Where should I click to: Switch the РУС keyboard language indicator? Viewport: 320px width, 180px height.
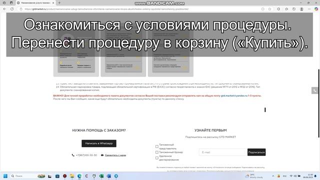[284, 176]
